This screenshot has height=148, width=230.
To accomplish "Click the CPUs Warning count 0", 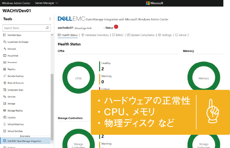I will [x=103, y=82].
